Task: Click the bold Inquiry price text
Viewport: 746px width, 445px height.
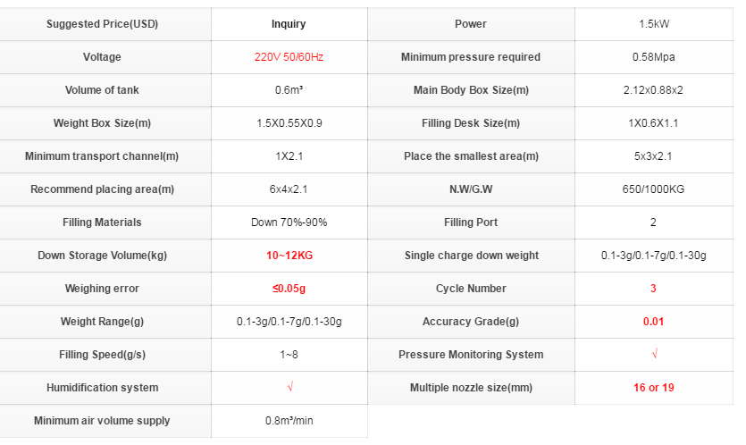Action: pos(289,24)
